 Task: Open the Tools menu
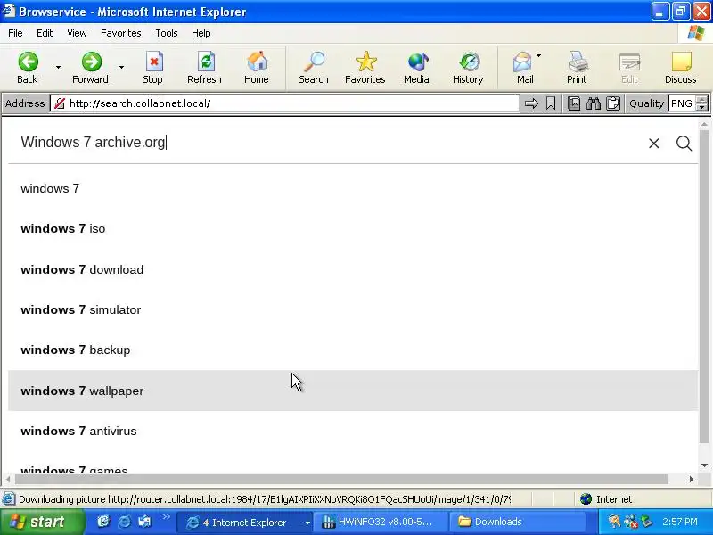point(167,33)
